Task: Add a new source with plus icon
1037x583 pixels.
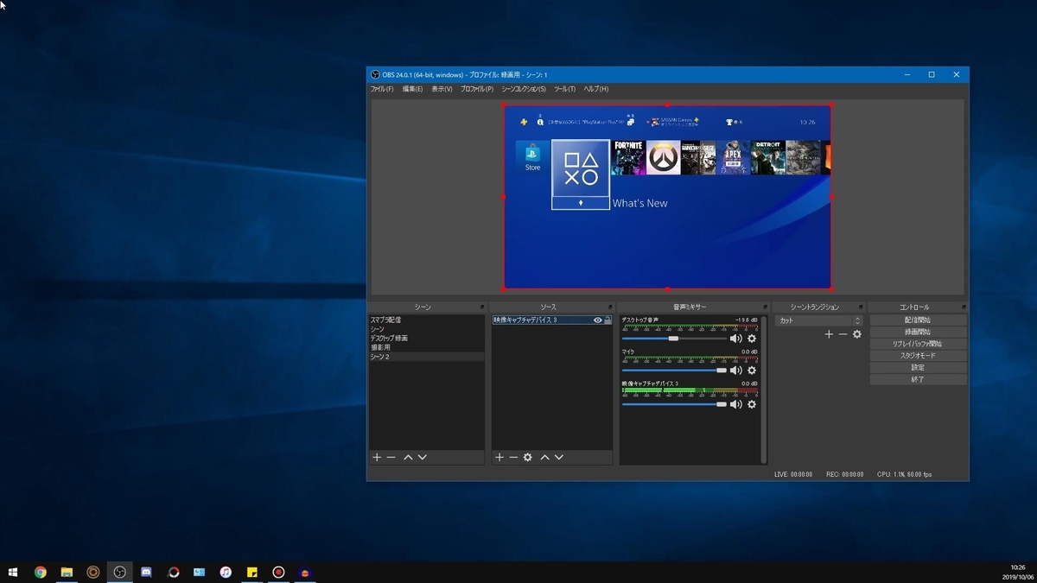Action: (x=499, y=457)
